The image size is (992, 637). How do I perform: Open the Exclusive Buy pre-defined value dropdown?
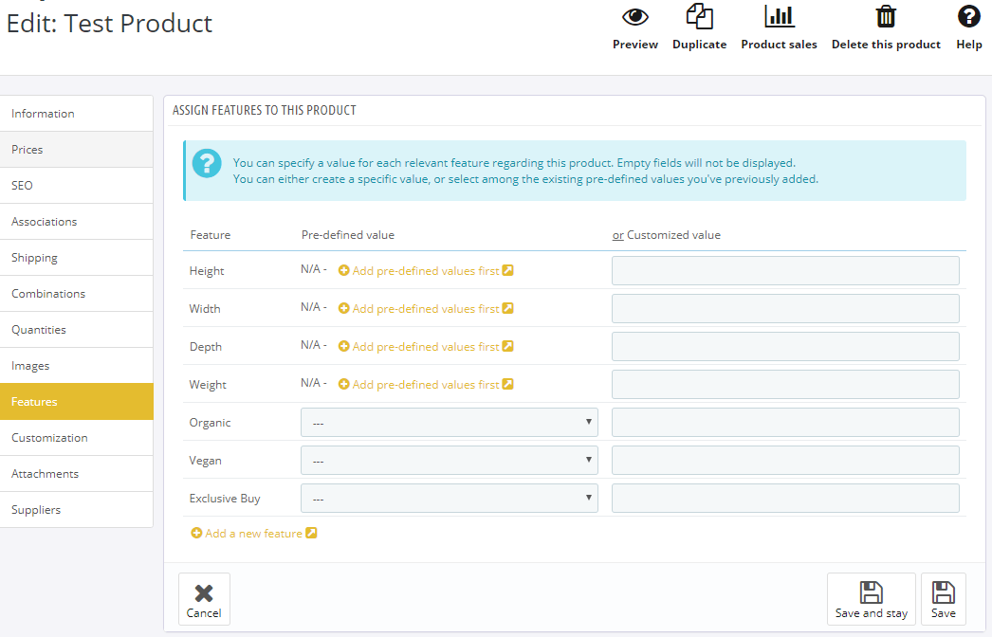(450, 499)
